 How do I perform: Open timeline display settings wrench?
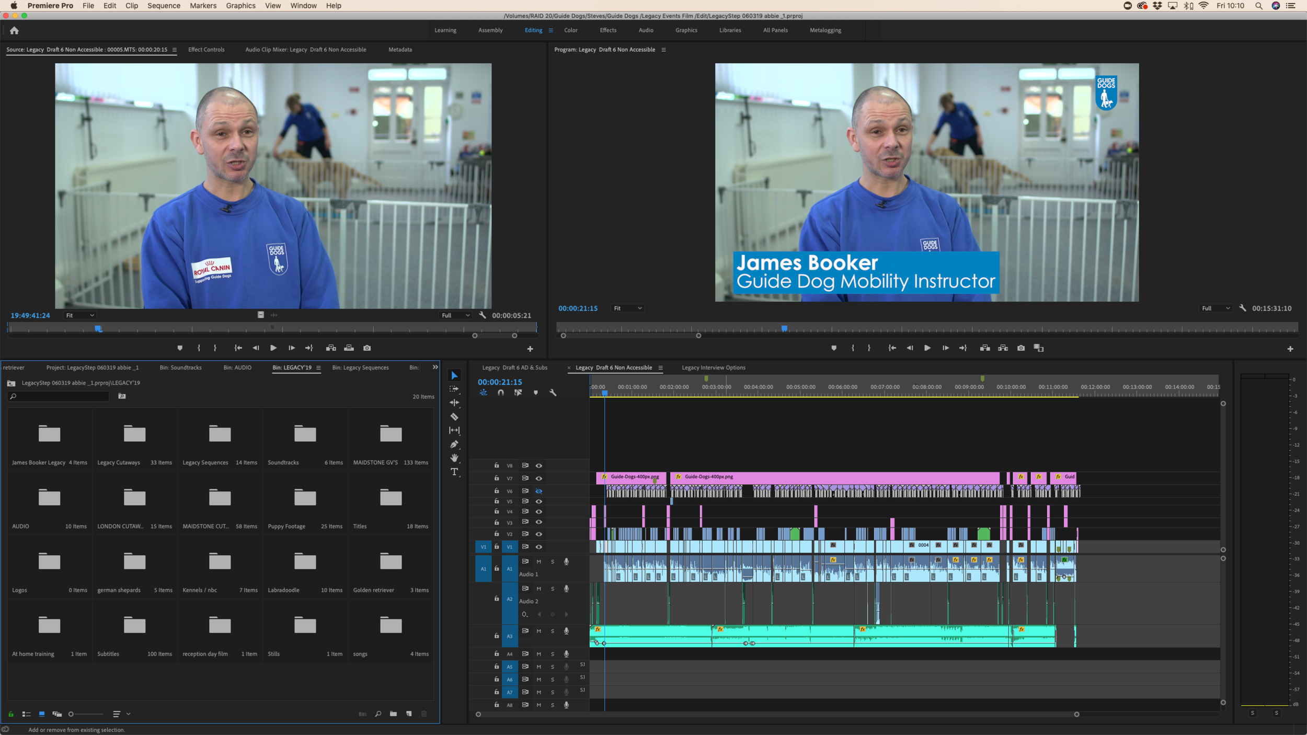(553, 393)
